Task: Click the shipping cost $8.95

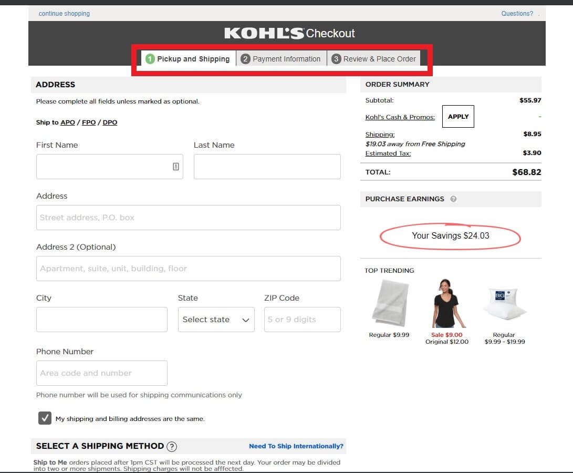Action: coord(532,134)
